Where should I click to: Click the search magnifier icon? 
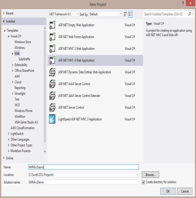(190, 14)
